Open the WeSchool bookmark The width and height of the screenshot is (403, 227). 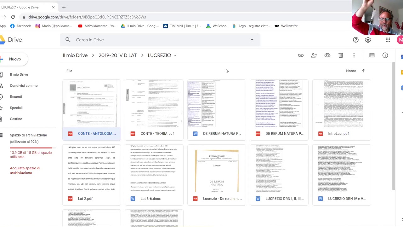(217, 26)
